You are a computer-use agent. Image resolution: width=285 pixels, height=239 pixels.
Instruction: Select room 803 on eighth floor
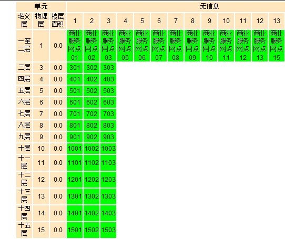pos(108,126)
